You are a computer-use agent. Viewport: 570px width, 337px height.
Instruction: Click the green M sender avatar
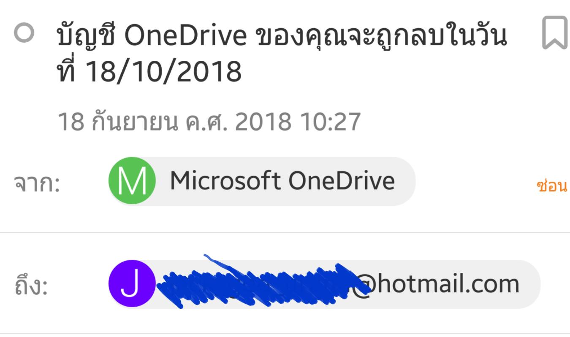click(x=132, y=181)
